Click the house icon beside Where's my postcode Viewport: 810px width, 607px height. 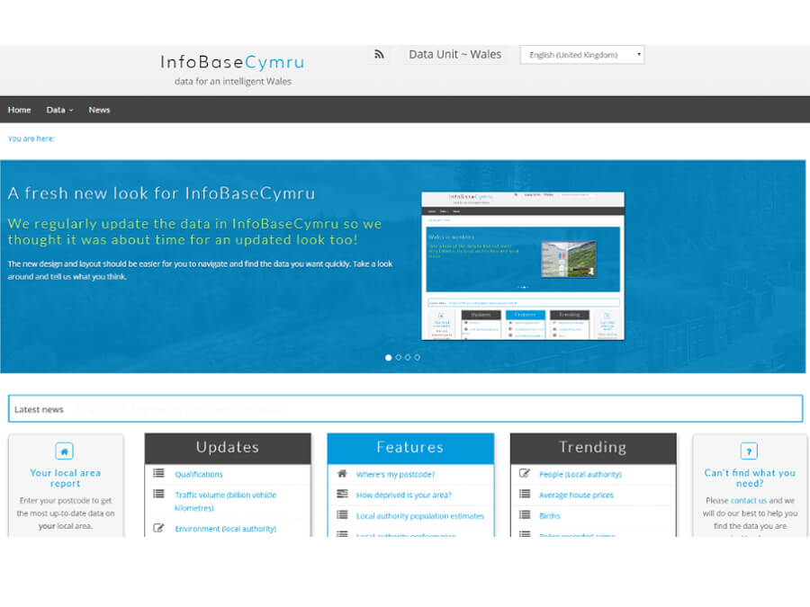point(342,473)
